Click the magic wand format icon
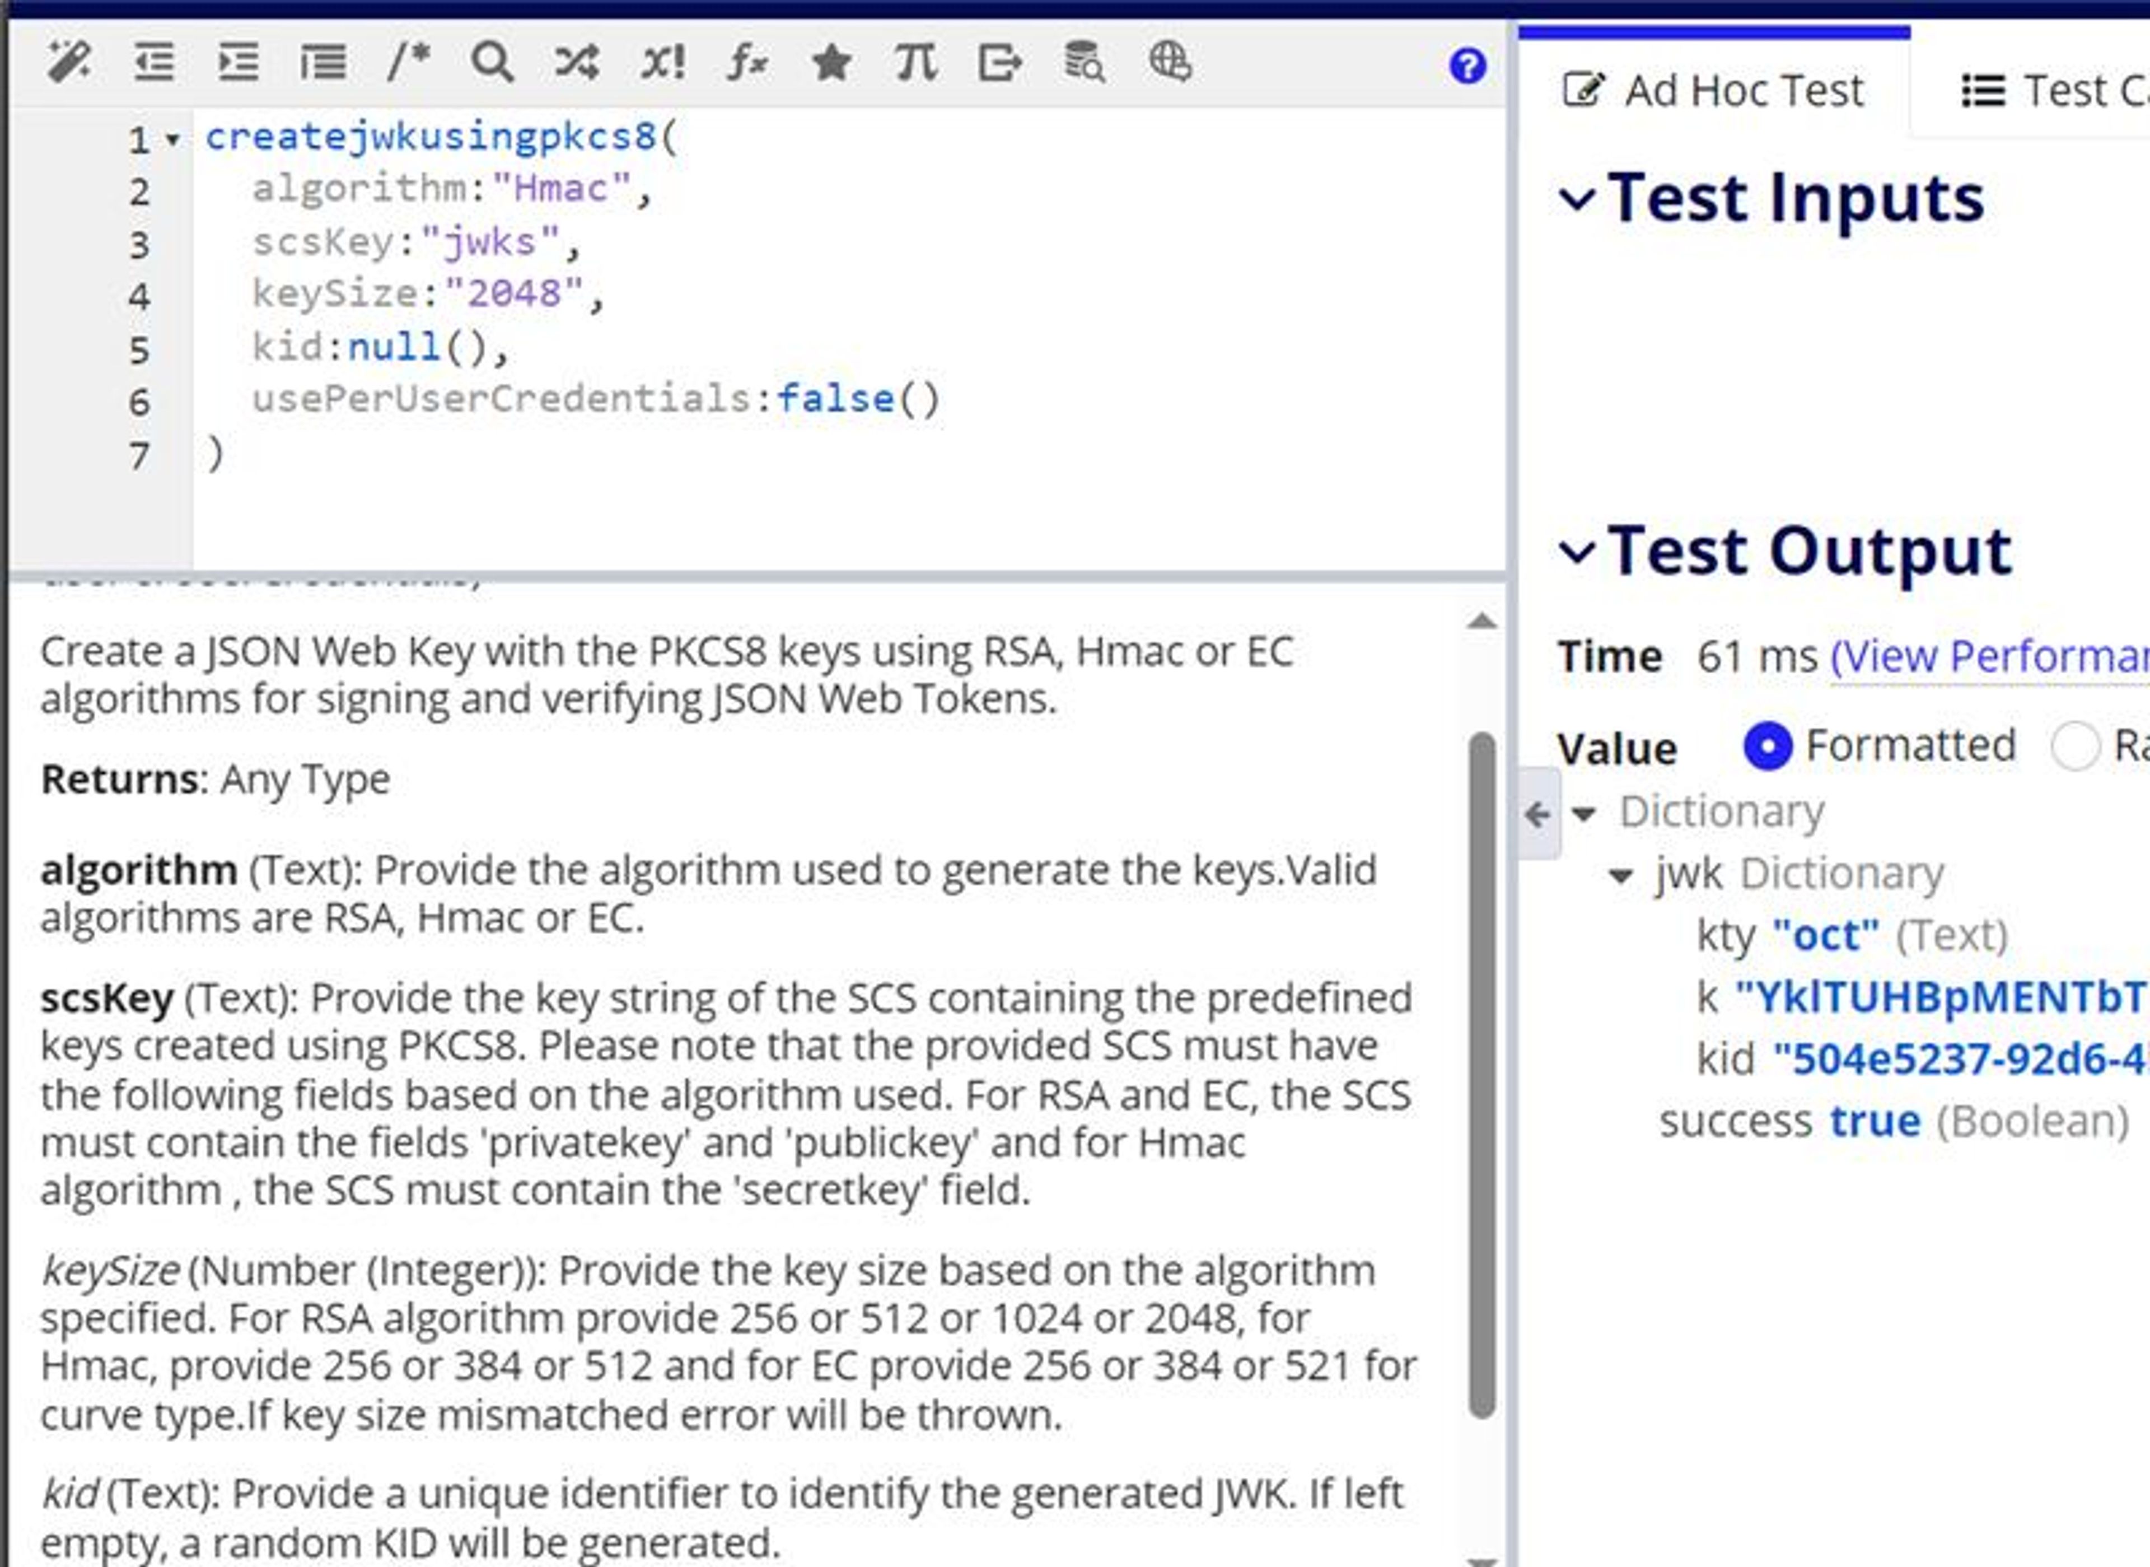Image resolution: width=2150 pixels, height=1567 pixels. 69,63
